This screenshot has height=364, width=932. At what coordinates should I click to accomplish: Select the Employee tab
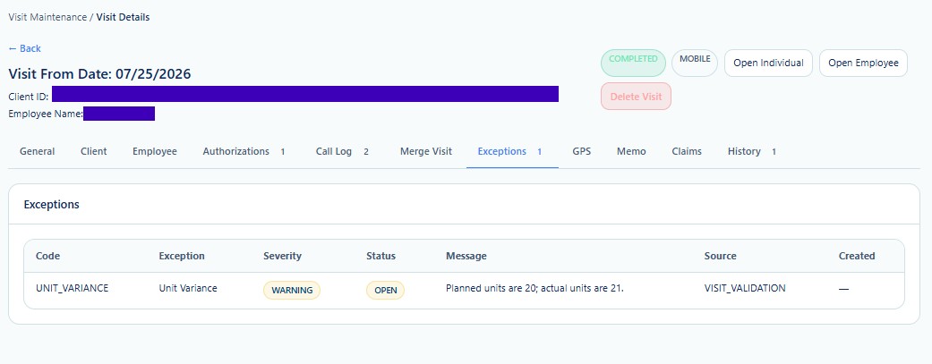pyautogui.click(x=155, y=151)
